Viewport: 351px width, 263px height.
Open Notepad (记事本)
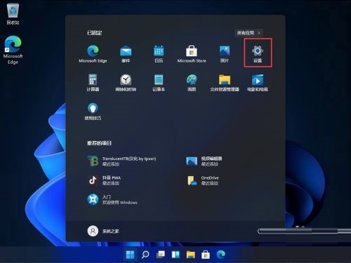pos(159,83)
